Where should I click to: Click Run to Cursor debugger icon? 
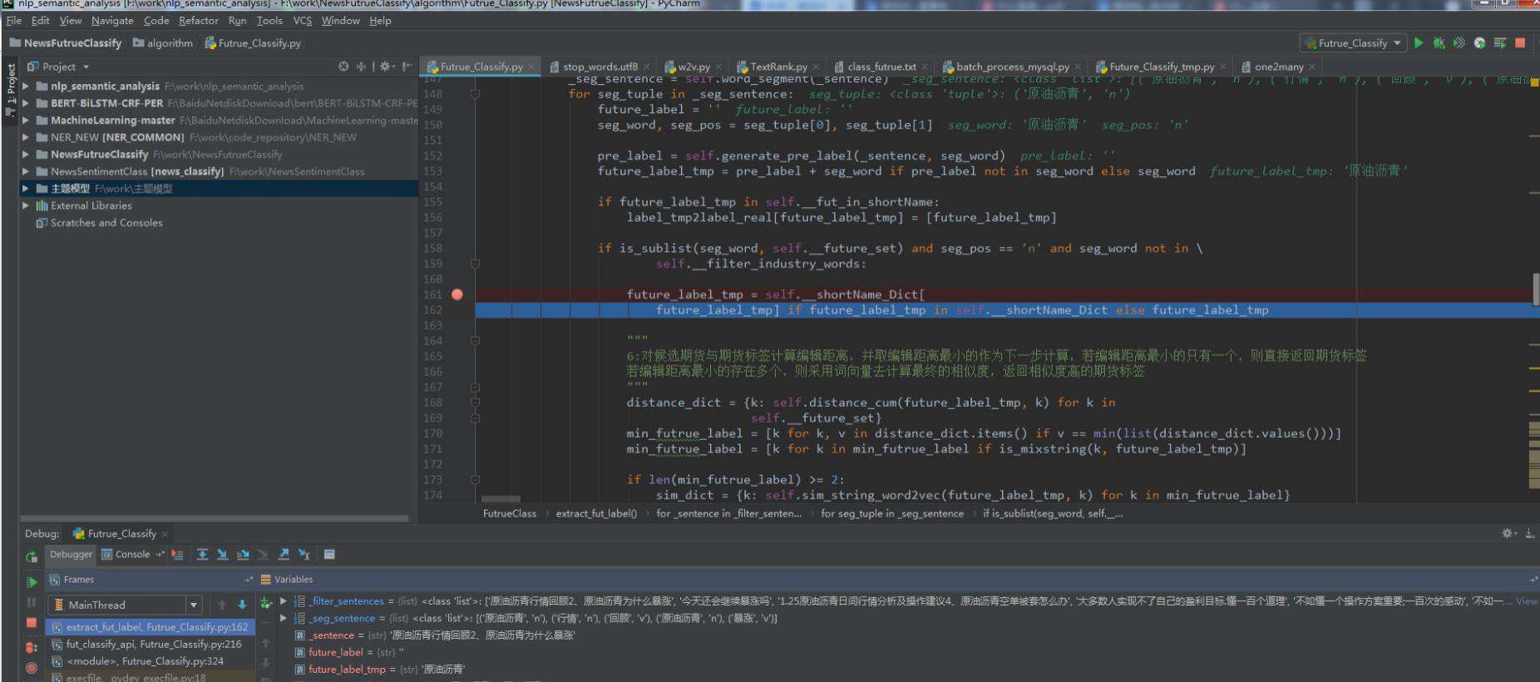304,555
